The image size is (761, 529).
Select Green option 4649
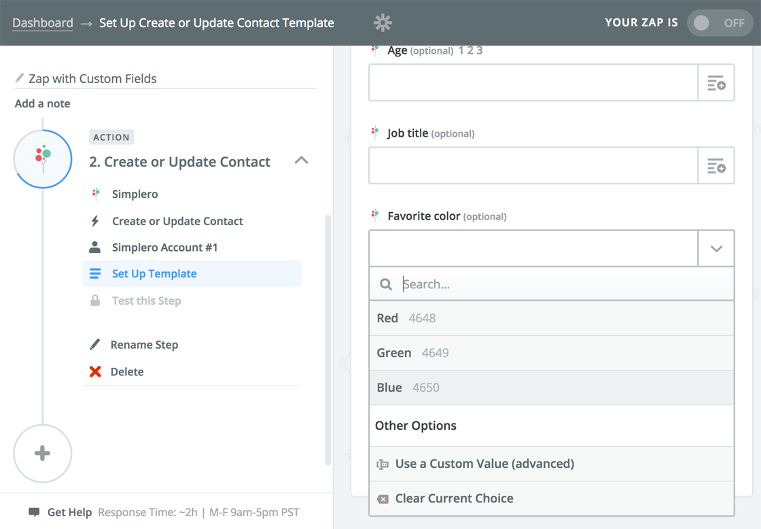click(x=551, y=353)
